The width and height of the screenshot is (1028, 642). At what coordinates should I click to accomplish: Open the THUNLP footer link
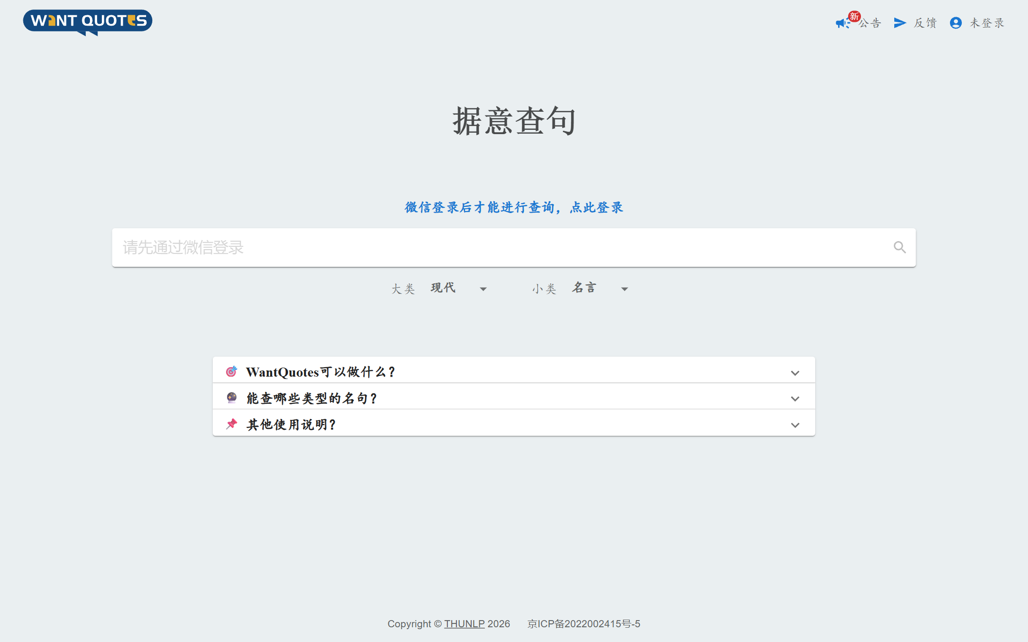click(x=464, y=623)
